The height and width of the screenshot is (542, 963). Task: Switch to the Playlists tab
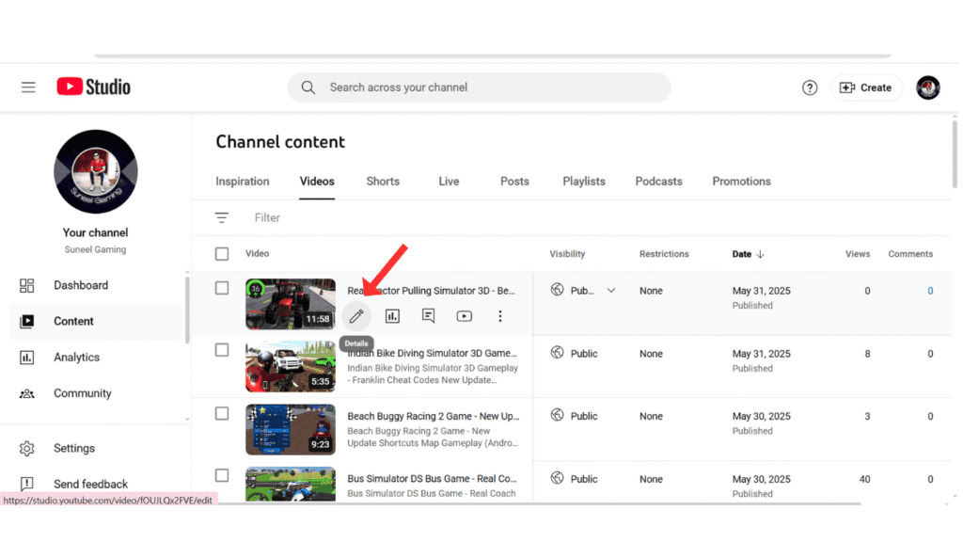[x=584, y=182]
